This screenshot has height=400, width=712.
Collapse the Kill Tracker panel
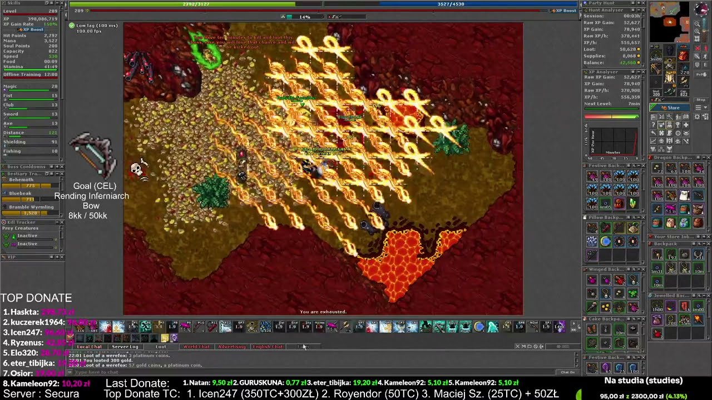pyautogui.click(x=57, y=222)
